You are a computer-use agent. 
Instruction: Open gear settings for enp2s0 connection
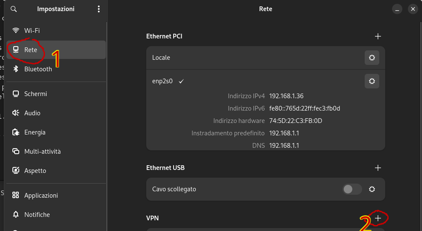click(372, 81)
